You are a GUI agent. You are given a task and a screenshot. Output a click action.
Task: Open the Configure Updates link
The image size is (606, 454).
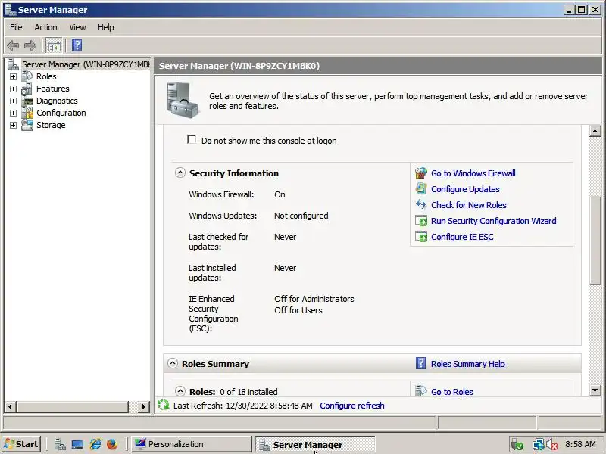pyautogui.click(x=465, y=189)
